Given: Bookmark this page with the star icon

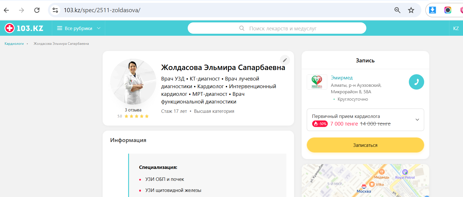Looking at the screenshot, I should 411,10.
